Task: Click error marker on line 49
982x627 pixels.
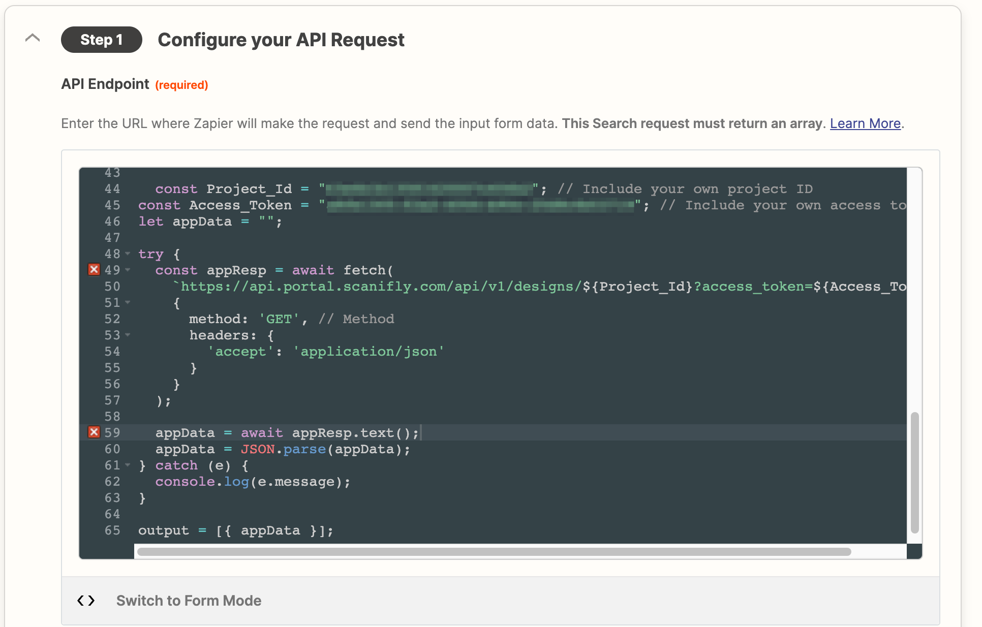Action: coord(94,269)
